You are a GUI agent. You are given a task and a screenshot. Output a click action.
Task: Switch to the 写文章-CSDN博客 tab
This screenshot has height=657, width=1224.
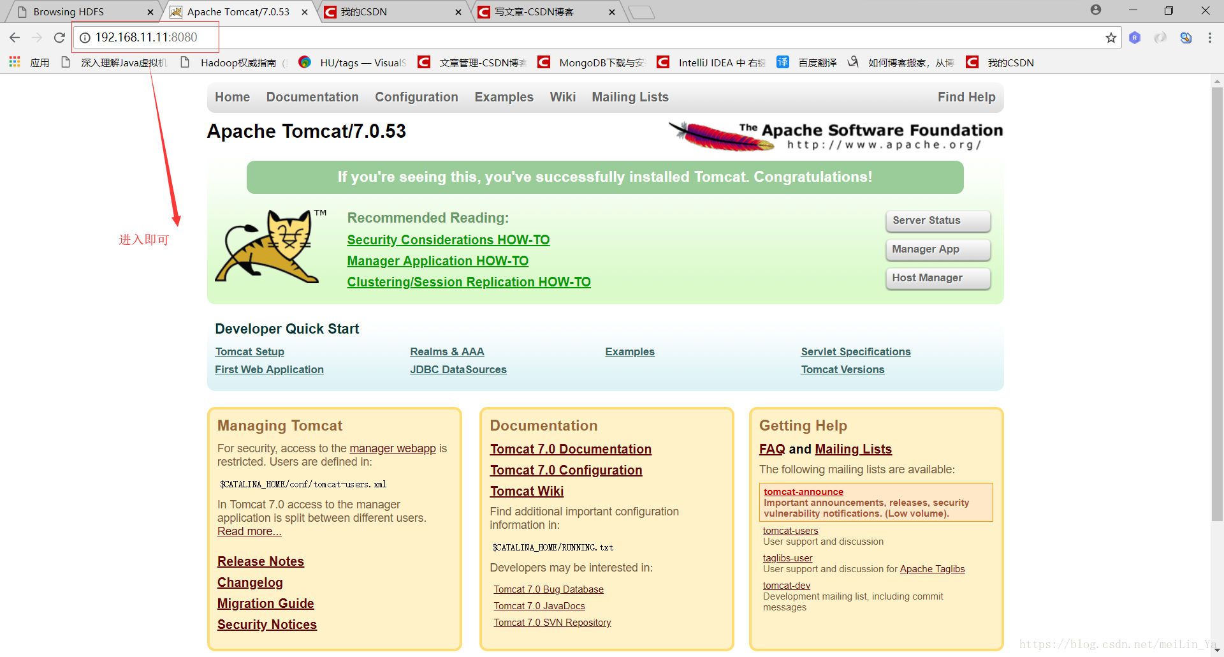pyautogui.click(x=546, y=12)
